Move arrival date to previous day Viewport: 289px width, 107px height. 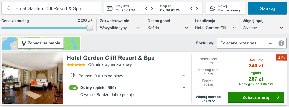click(146, 8)
